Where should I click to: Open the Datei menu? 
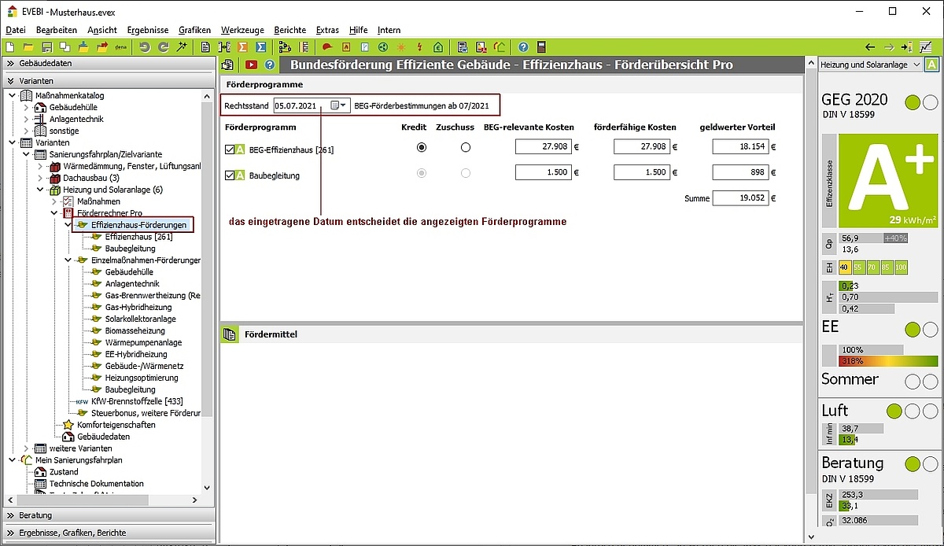point(16,30)
